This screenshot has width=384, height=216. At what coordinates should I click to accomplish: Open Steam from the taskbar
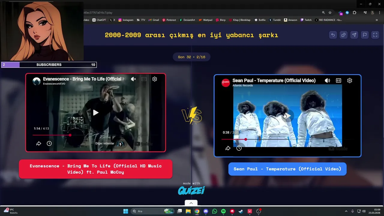click(x=241, y=211)
